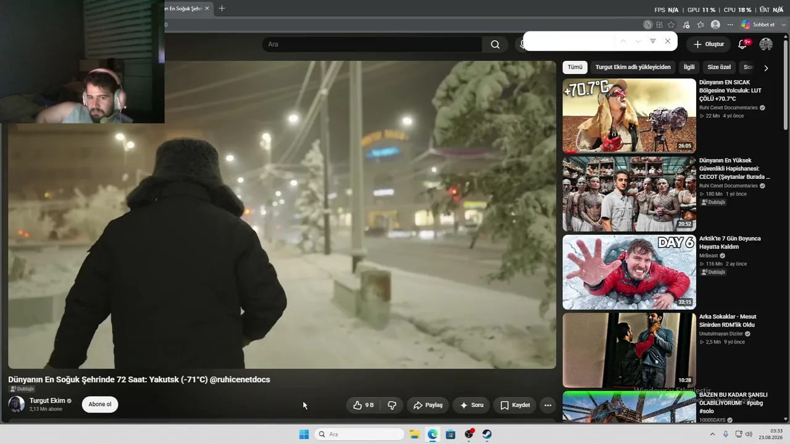Go to previous find result arrow
The height and width of the screenshot is (444, 790).
(623, 41)
